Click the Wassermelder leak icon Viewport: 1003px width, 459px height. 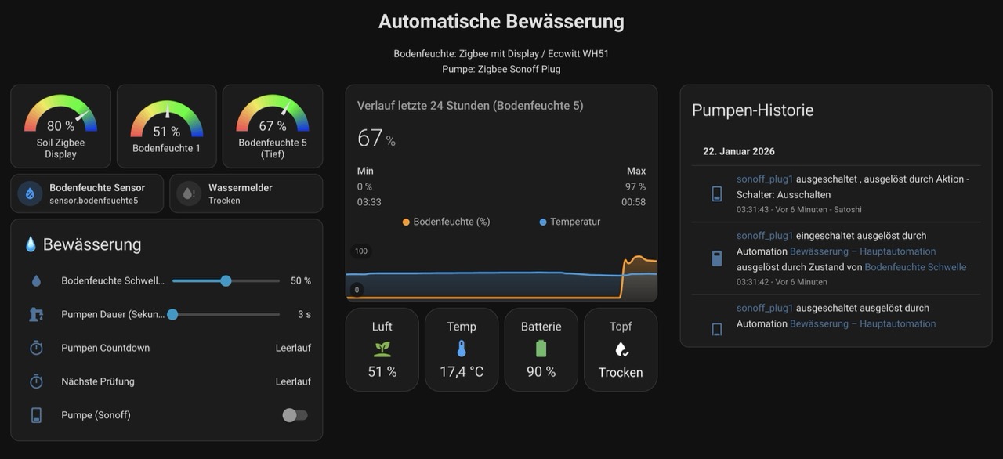189,193
